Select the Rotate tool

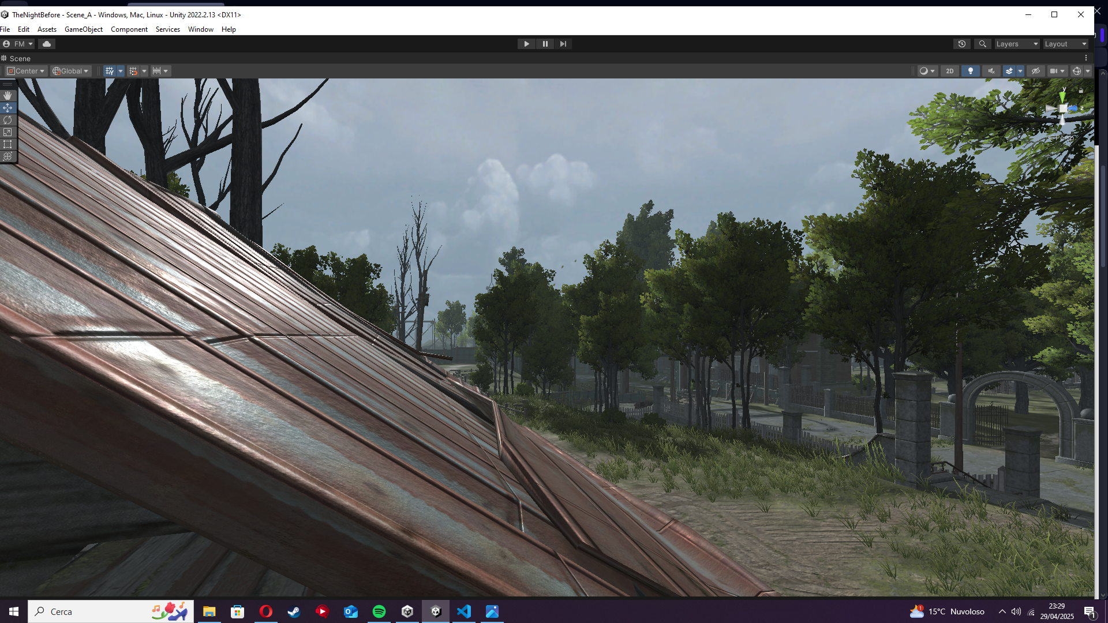click(8, 120)
